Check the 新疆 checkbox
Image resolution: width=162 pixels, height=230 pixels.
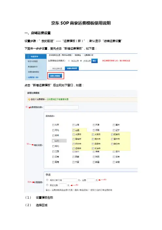coord(94,162)
